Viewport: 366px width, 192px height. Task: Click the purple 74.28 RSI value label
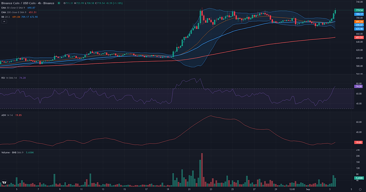click(358, 86)
